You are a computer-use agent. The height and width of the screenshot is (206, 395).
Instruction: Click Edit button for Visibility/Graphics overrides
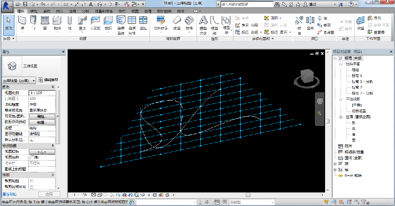point(41,116)
